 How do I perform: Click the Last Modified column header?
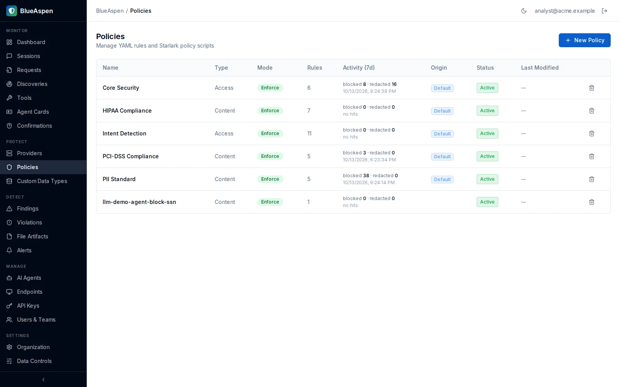pyautogui.click(x=540, y=68)
